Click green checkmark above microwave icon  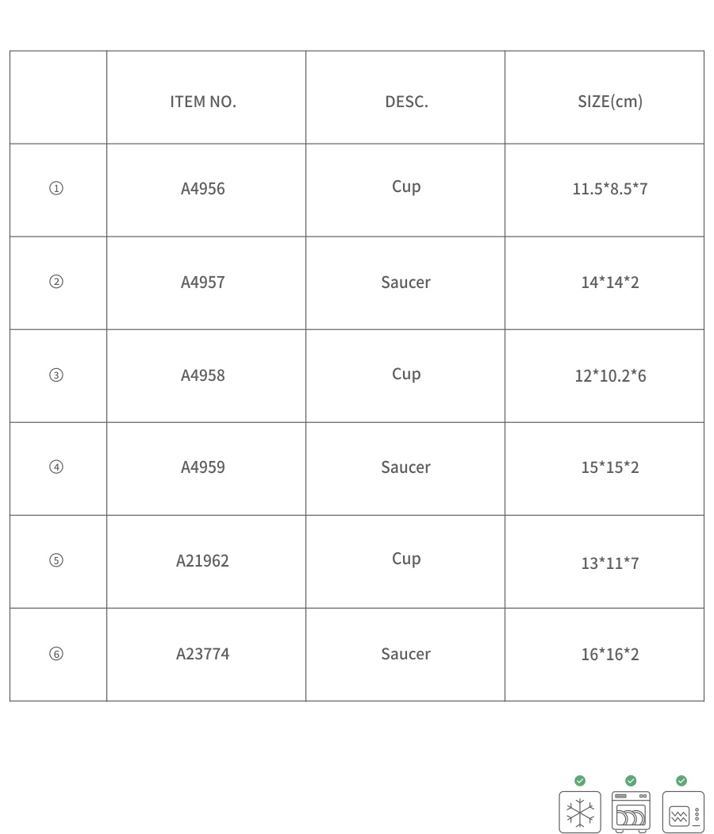pos(681,780)
